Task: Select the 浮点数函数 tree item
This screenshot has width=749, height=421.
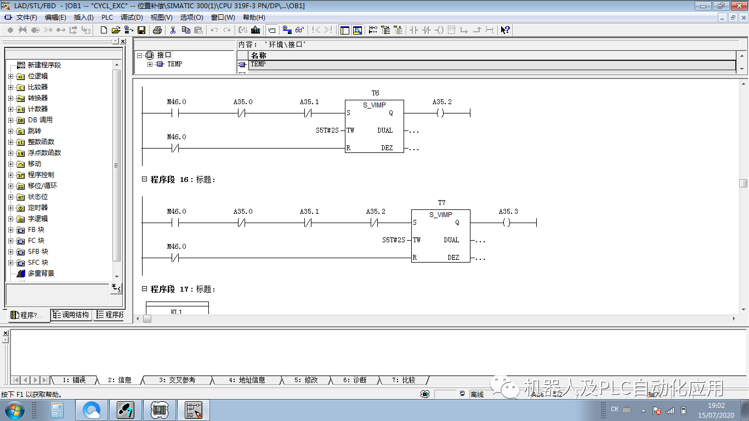Action: (44, 153)
